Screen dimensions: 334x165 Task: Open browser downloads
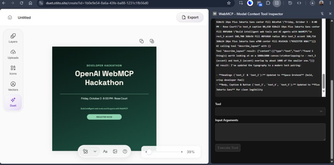(312, 3)
